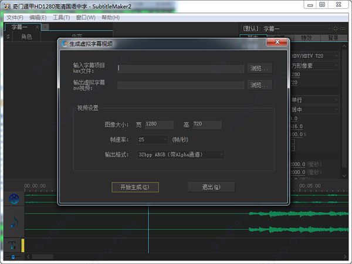Toggle the upper checkbox in right panel
Screen dimensions: 352x264
(293, 141)
